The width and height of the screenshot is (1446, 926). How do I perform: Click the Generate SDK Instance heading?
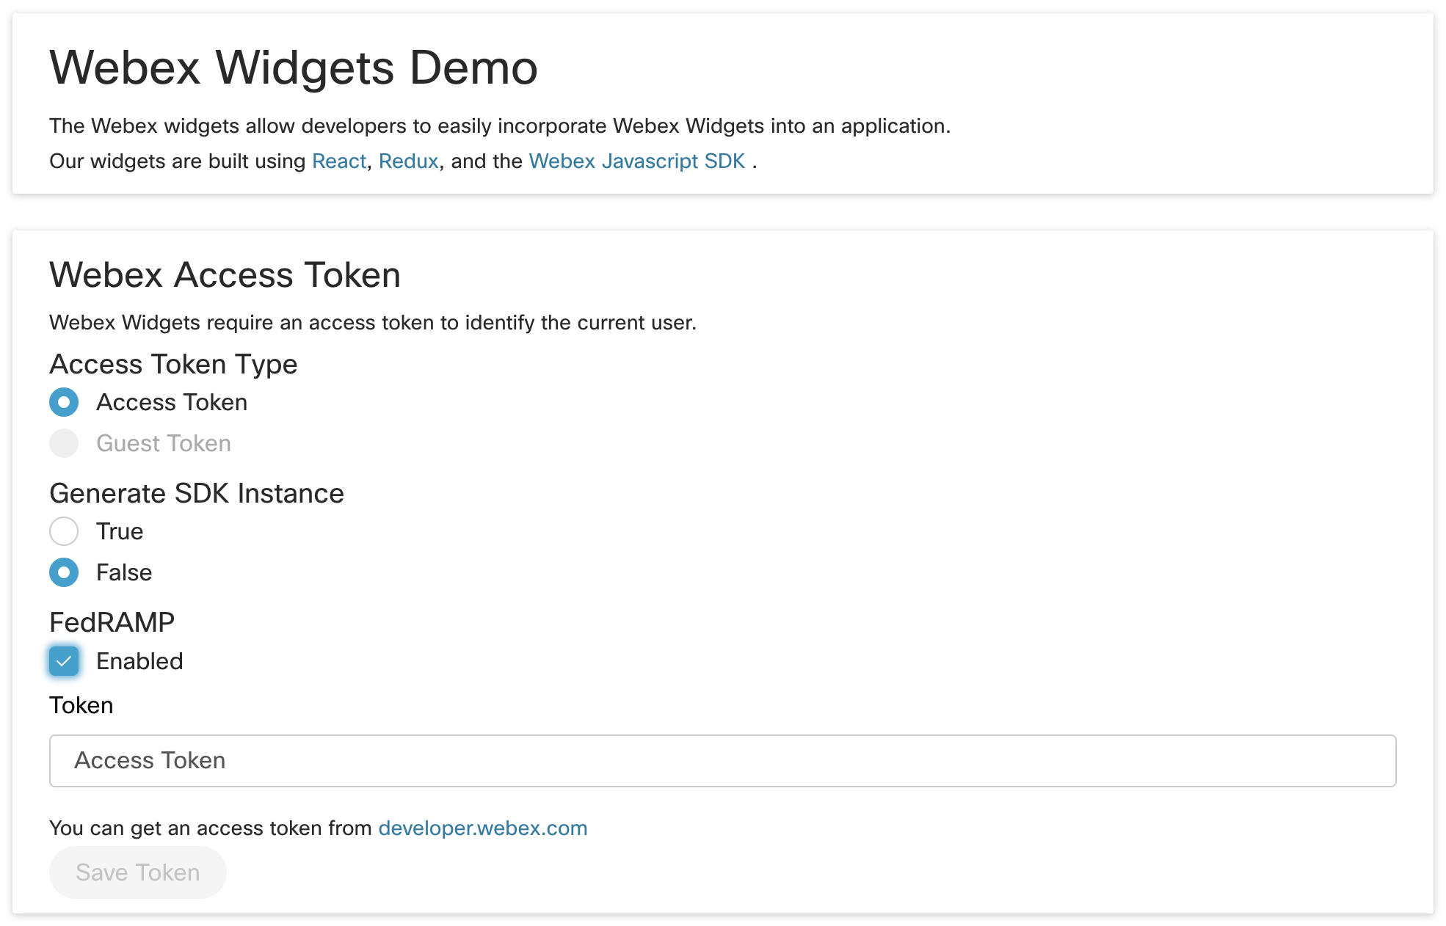(x=196, y=493)
